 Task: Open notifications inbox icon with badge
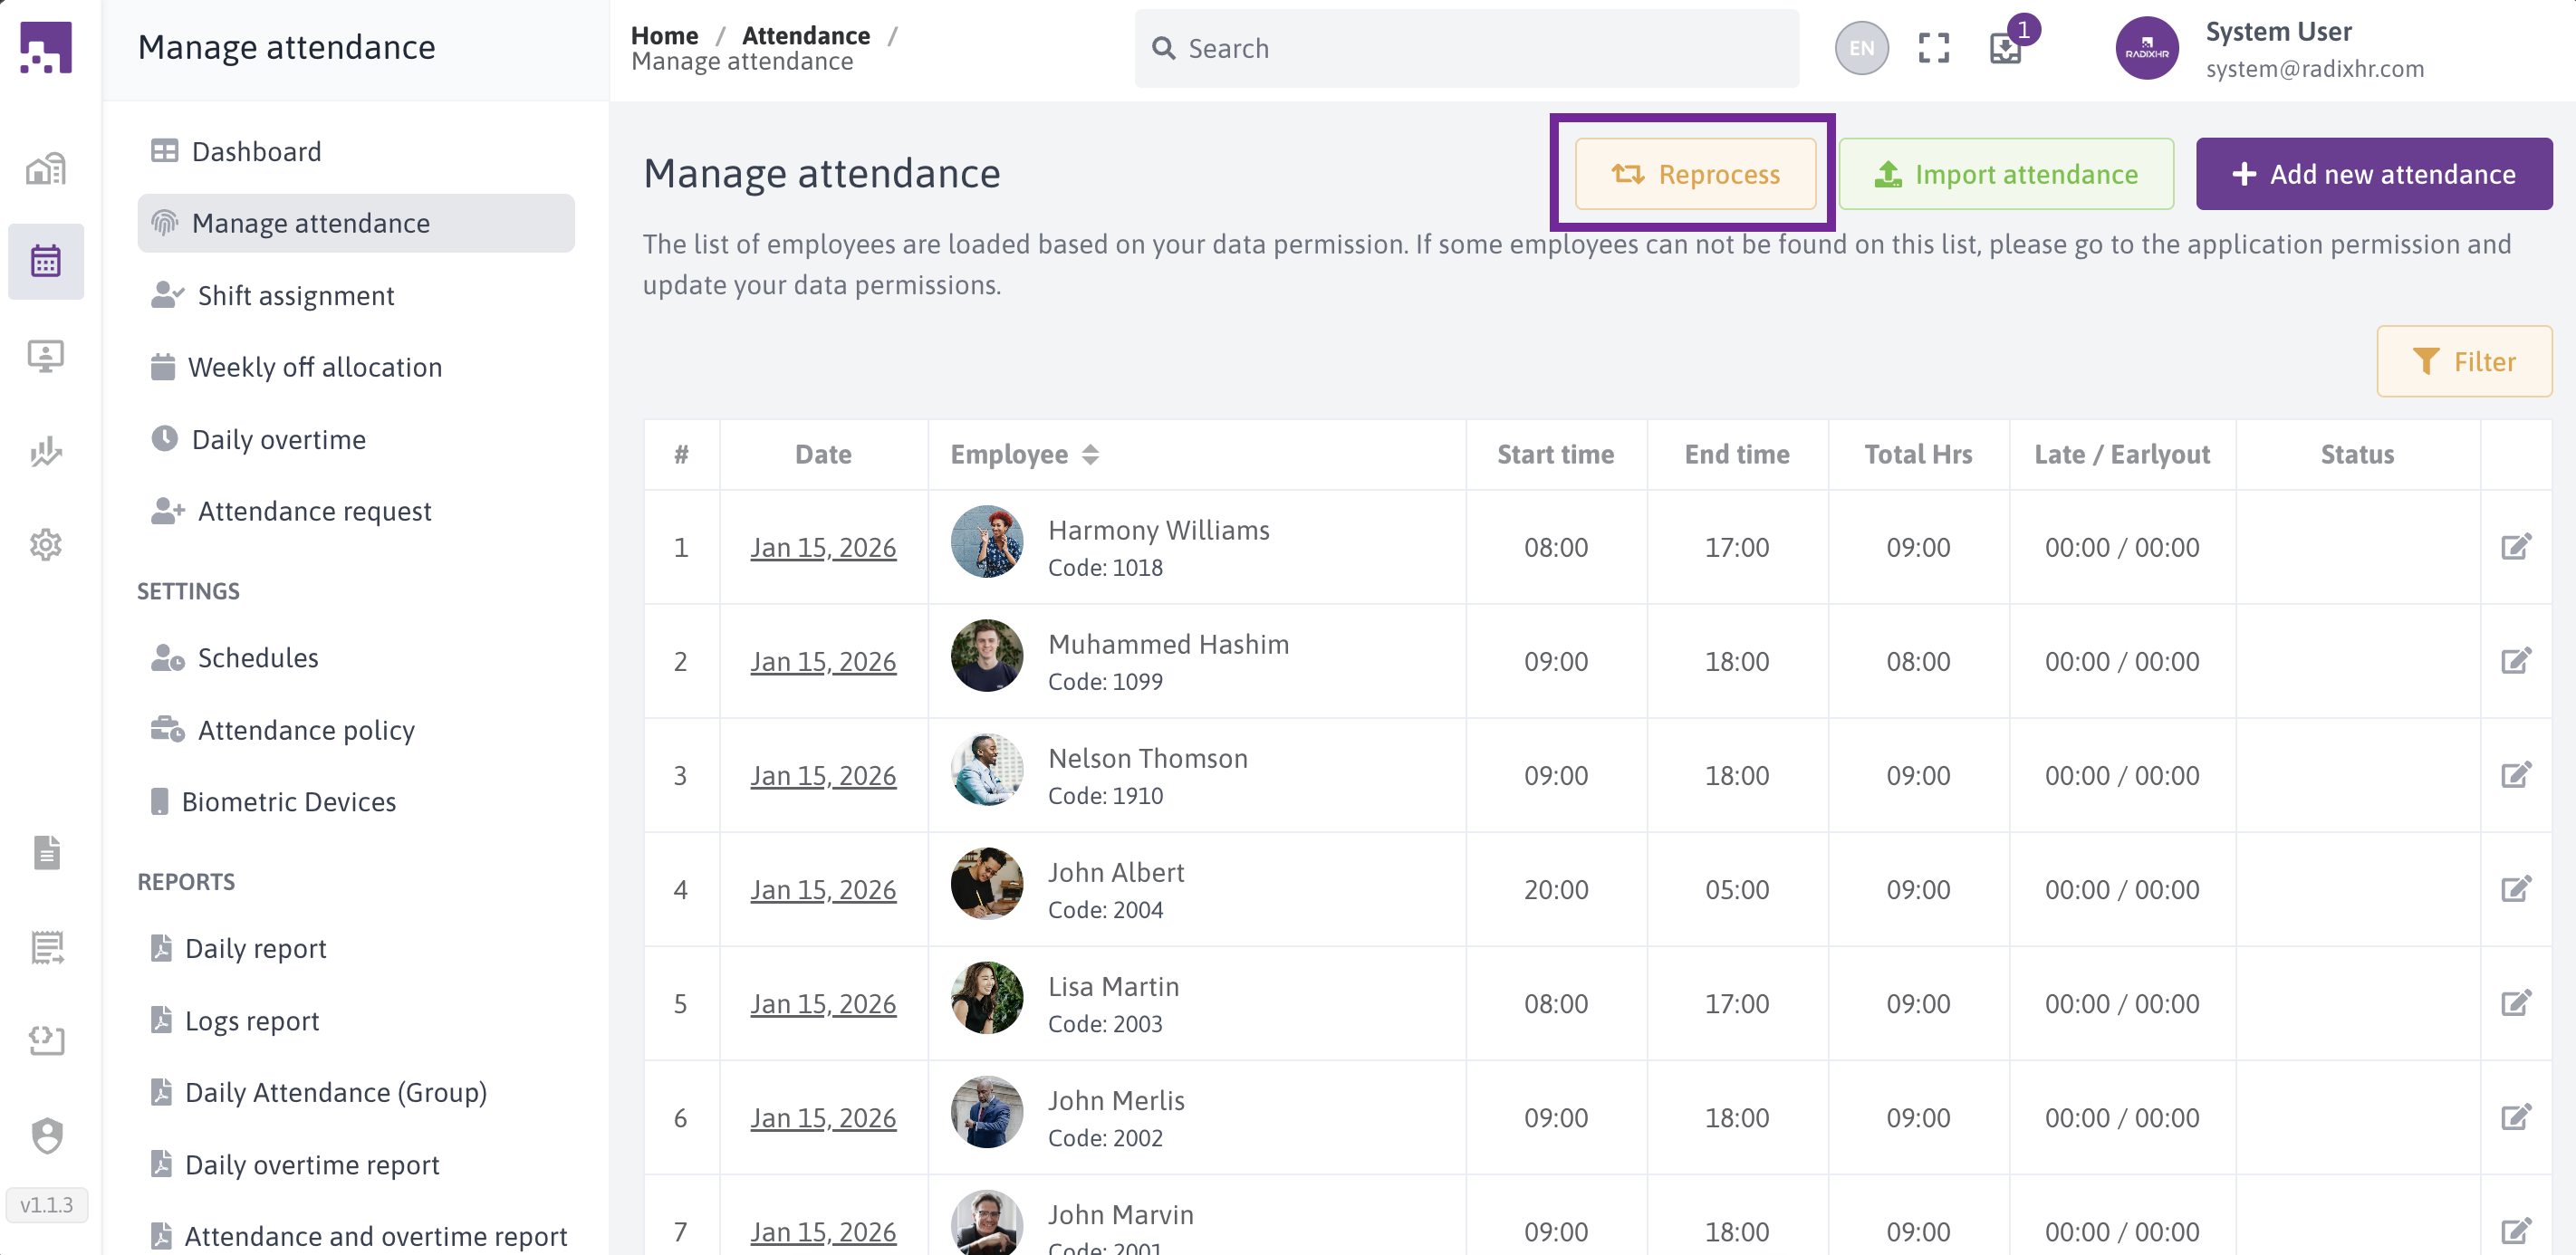[x=2006, y=48]
